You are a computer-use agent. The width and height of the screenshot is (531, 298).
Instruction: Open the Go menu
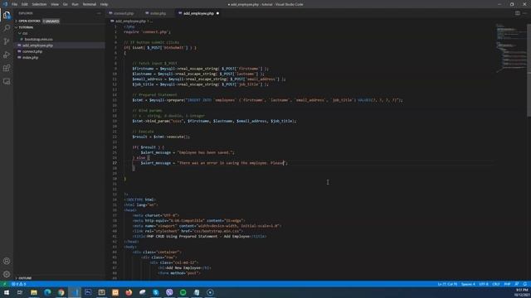click(x=66, y=4)
